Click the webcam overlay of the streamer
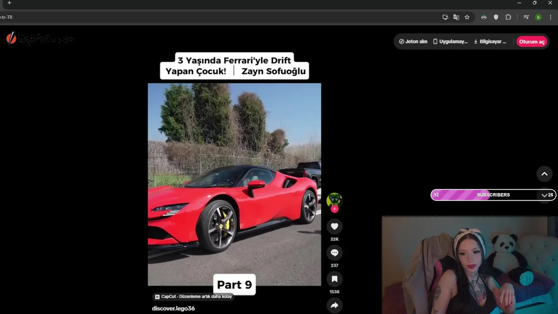 pos(470,265)
